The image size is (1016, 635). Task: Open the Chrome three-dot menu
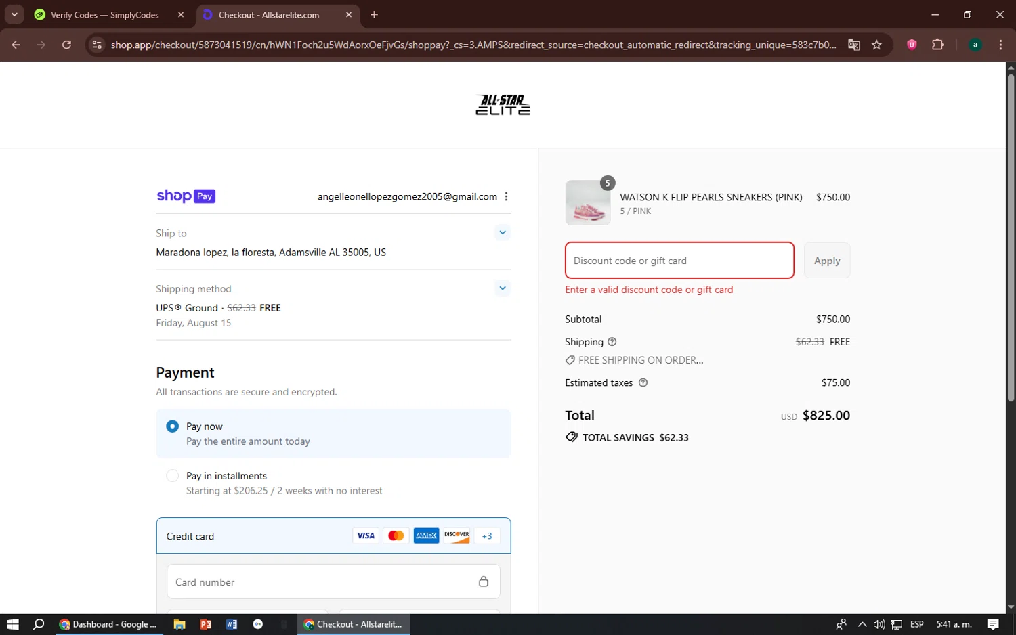click(1000, 45)
